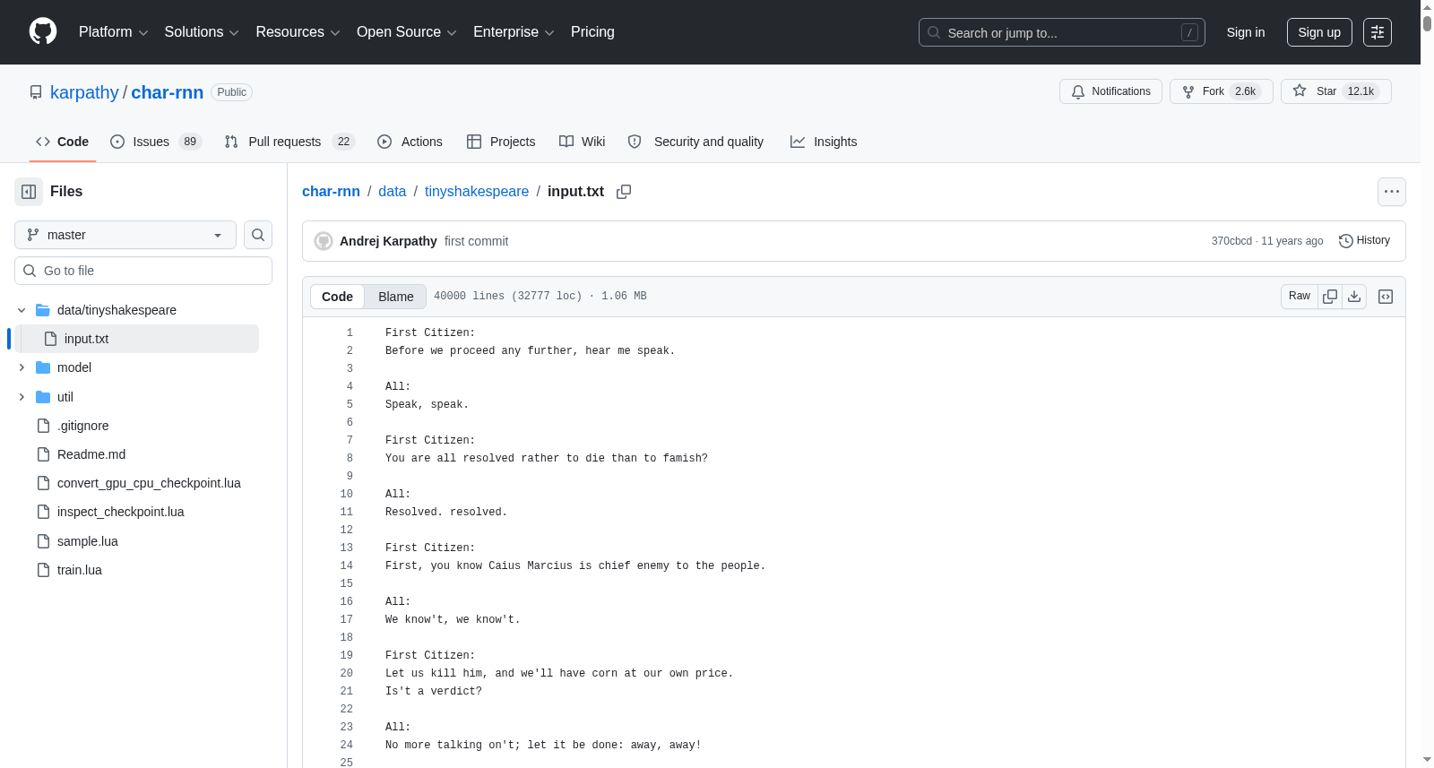This screenshot has height=768, width=1434.
Task: Open the symbols panel icon
Action: (x=1386, y=297)
